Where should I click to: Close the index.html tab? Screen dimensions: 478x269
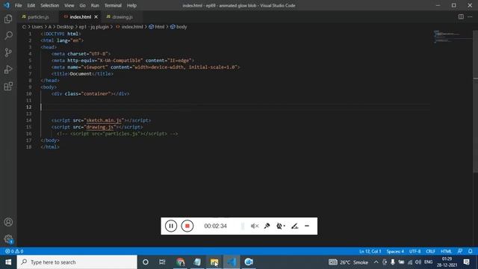[96, 16]
